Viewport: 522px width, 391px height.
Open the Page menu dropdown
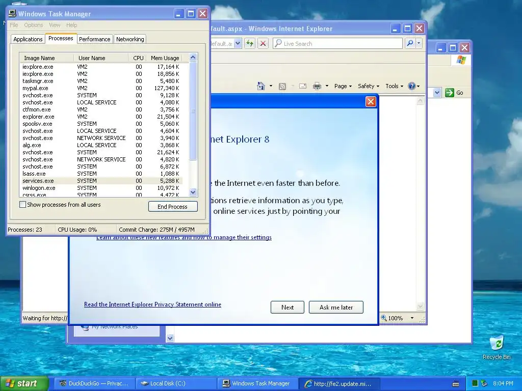[343, 86]
